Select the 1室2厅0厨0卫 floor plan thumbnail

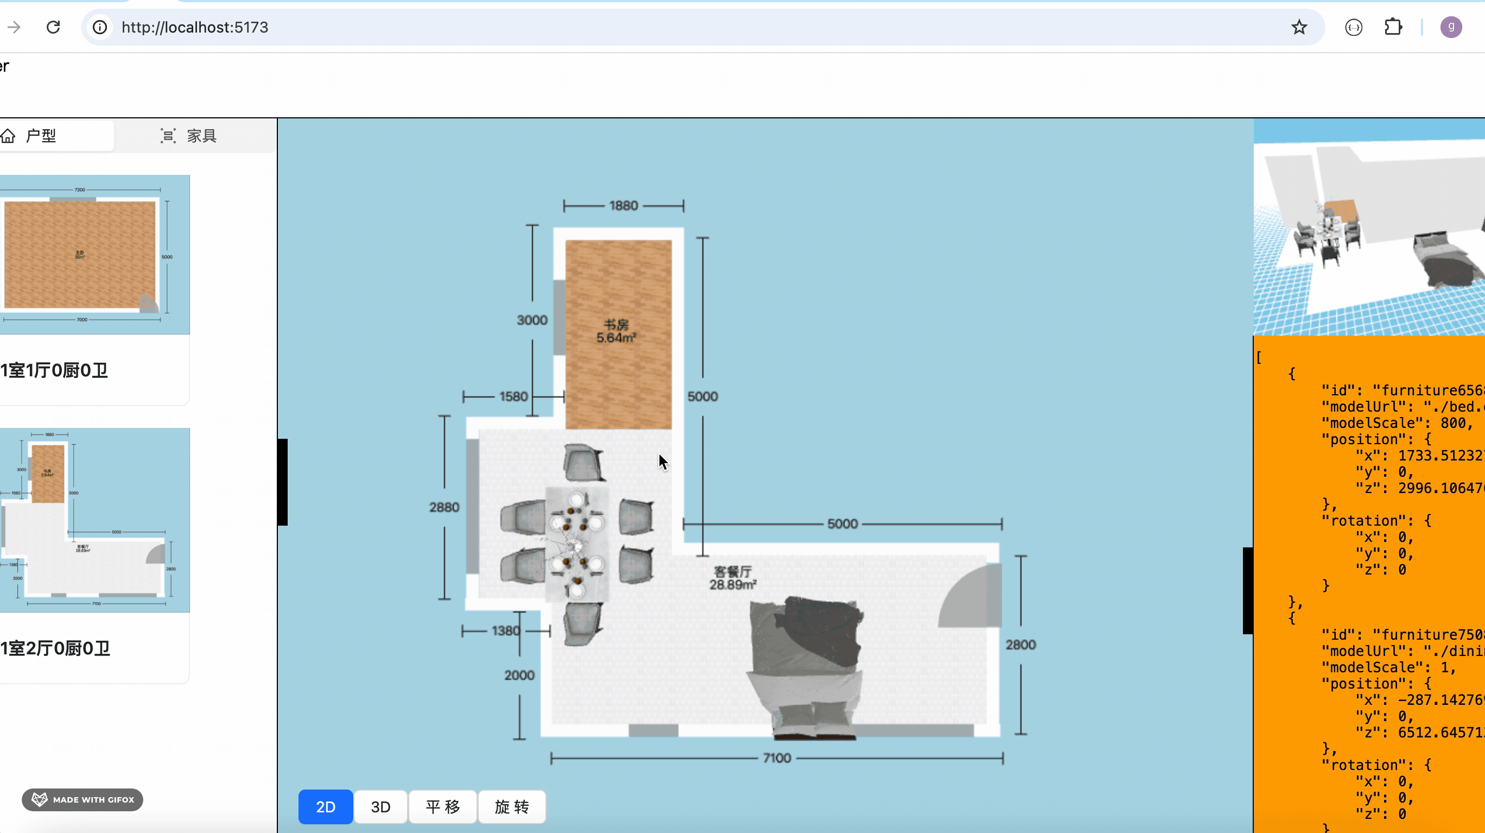[x=94, y=520]
